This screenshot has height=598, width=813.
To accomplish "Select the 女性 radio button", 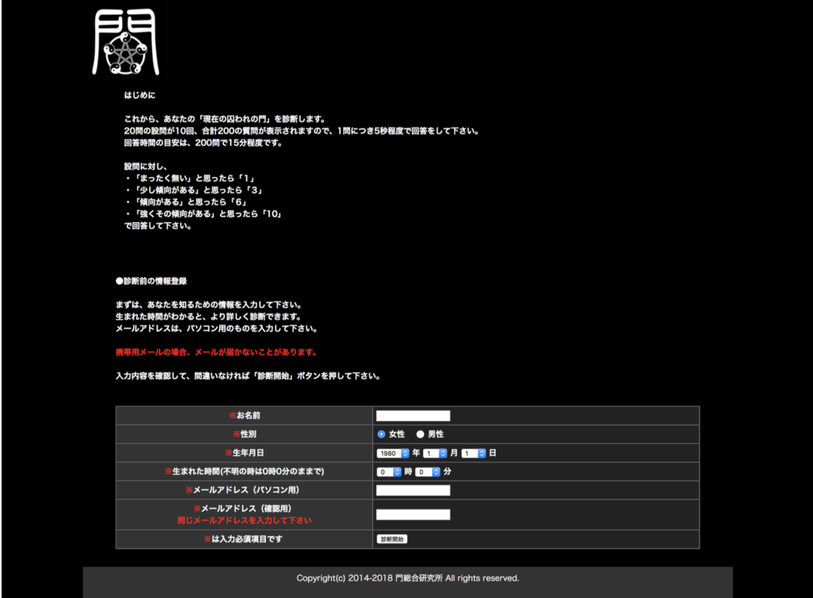I will (381, 434).
